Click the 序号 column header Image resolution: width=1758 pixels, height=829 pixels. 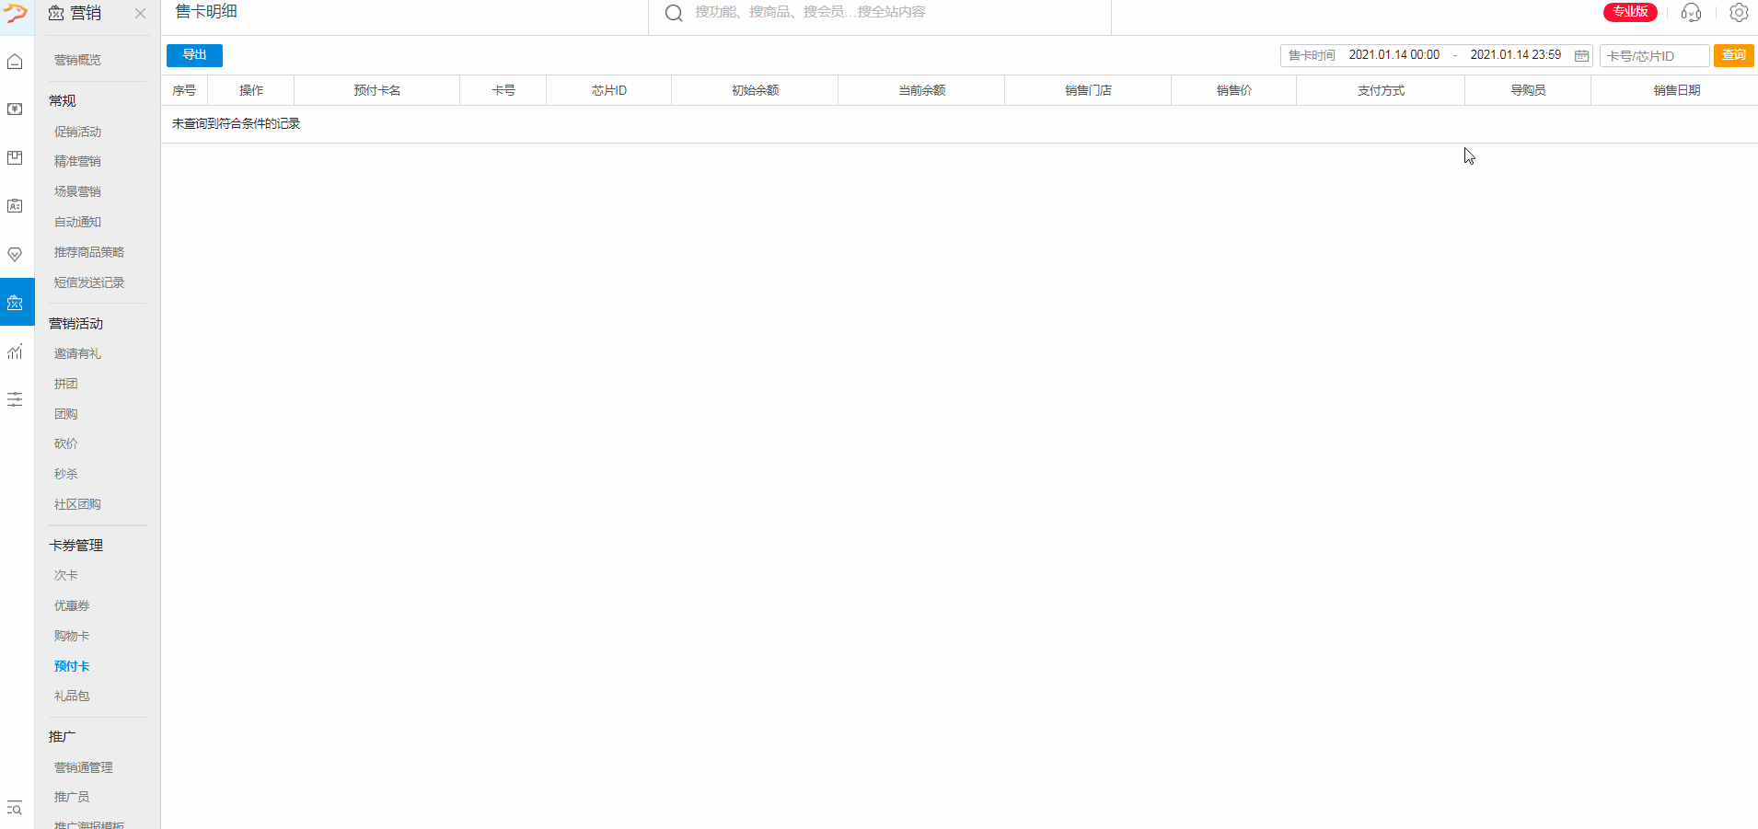pyautogui.click(x=184, y=90)
